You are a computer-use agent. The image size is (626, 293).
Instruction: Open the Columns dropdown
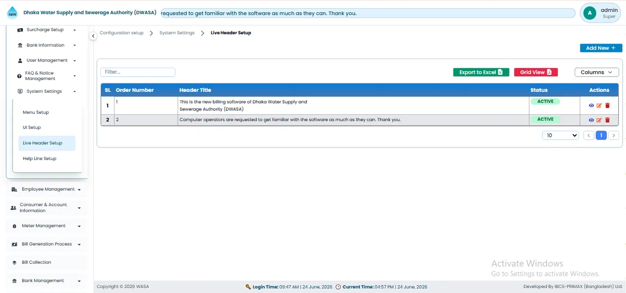coord(597,72)
